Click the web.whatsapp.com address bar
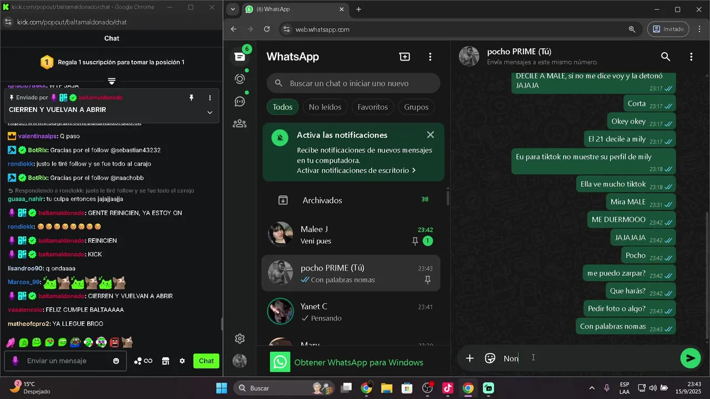The height and width of the screenshot is (399, 710). 460,29
